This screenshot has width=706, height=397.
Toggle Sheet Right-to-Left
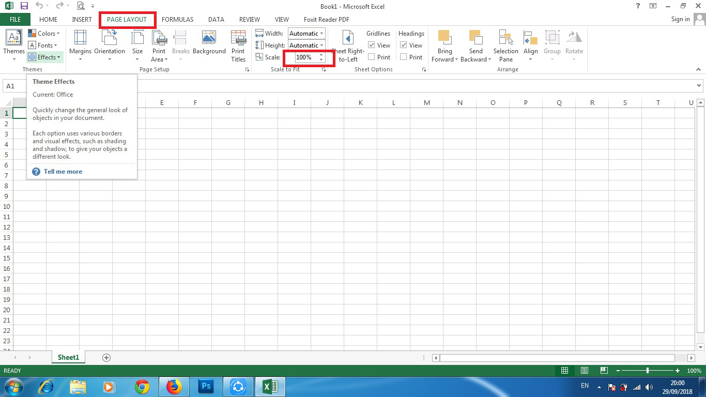[348, 45]
